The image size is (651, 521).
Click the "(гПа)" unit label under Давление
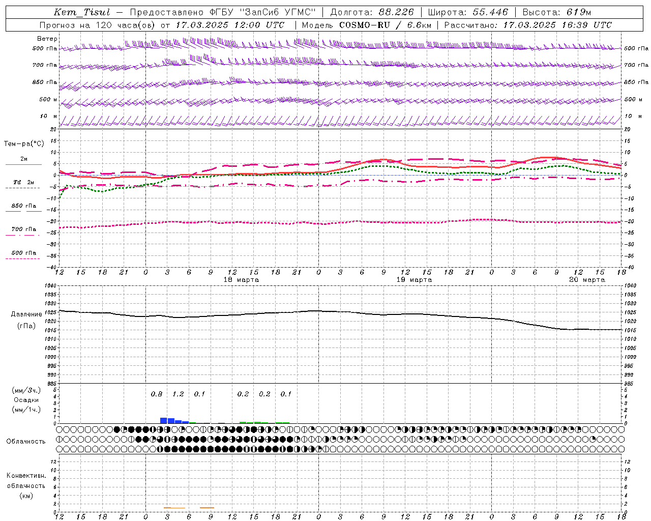pos(26,326)
